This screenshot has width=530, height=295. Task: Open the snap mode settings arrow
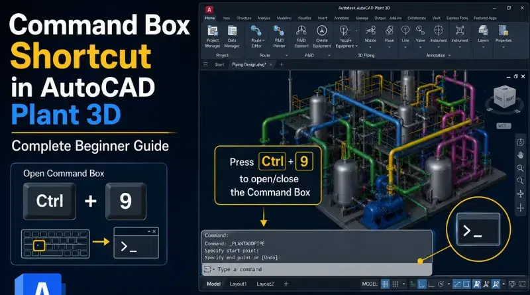pyautogui.click(x=403, y=284)
